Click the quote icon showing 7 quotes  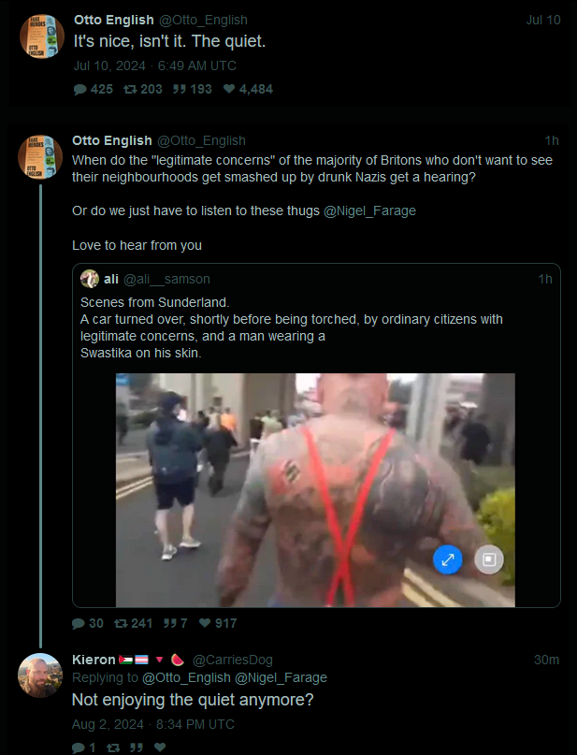coord(169,623)
